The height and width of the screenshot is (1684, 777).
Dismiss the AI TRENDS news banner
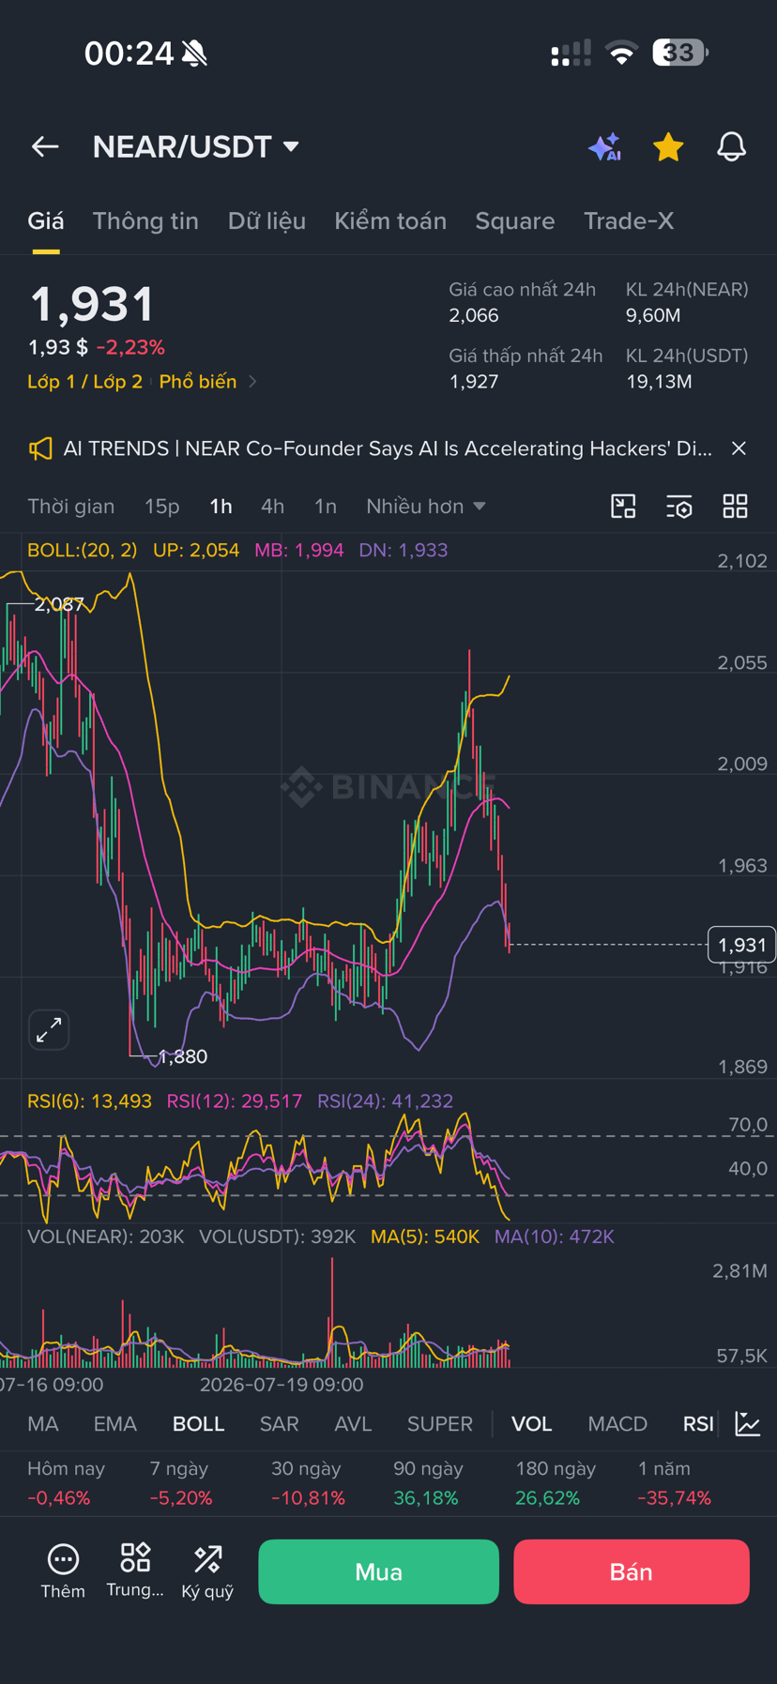pos(739,448)
